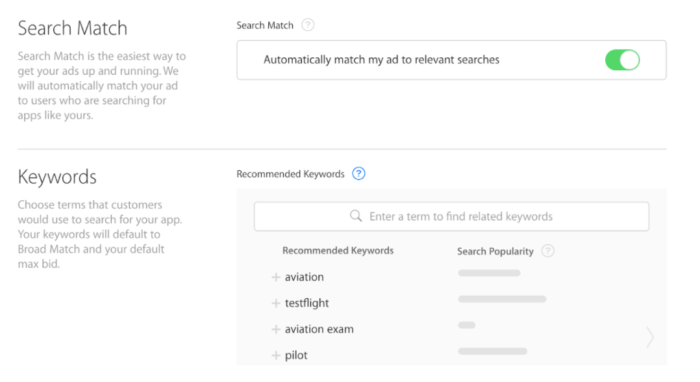The image size is (700, 382).
Task: Open help icon next to Search Popularity
Action: tap(548, 251)
